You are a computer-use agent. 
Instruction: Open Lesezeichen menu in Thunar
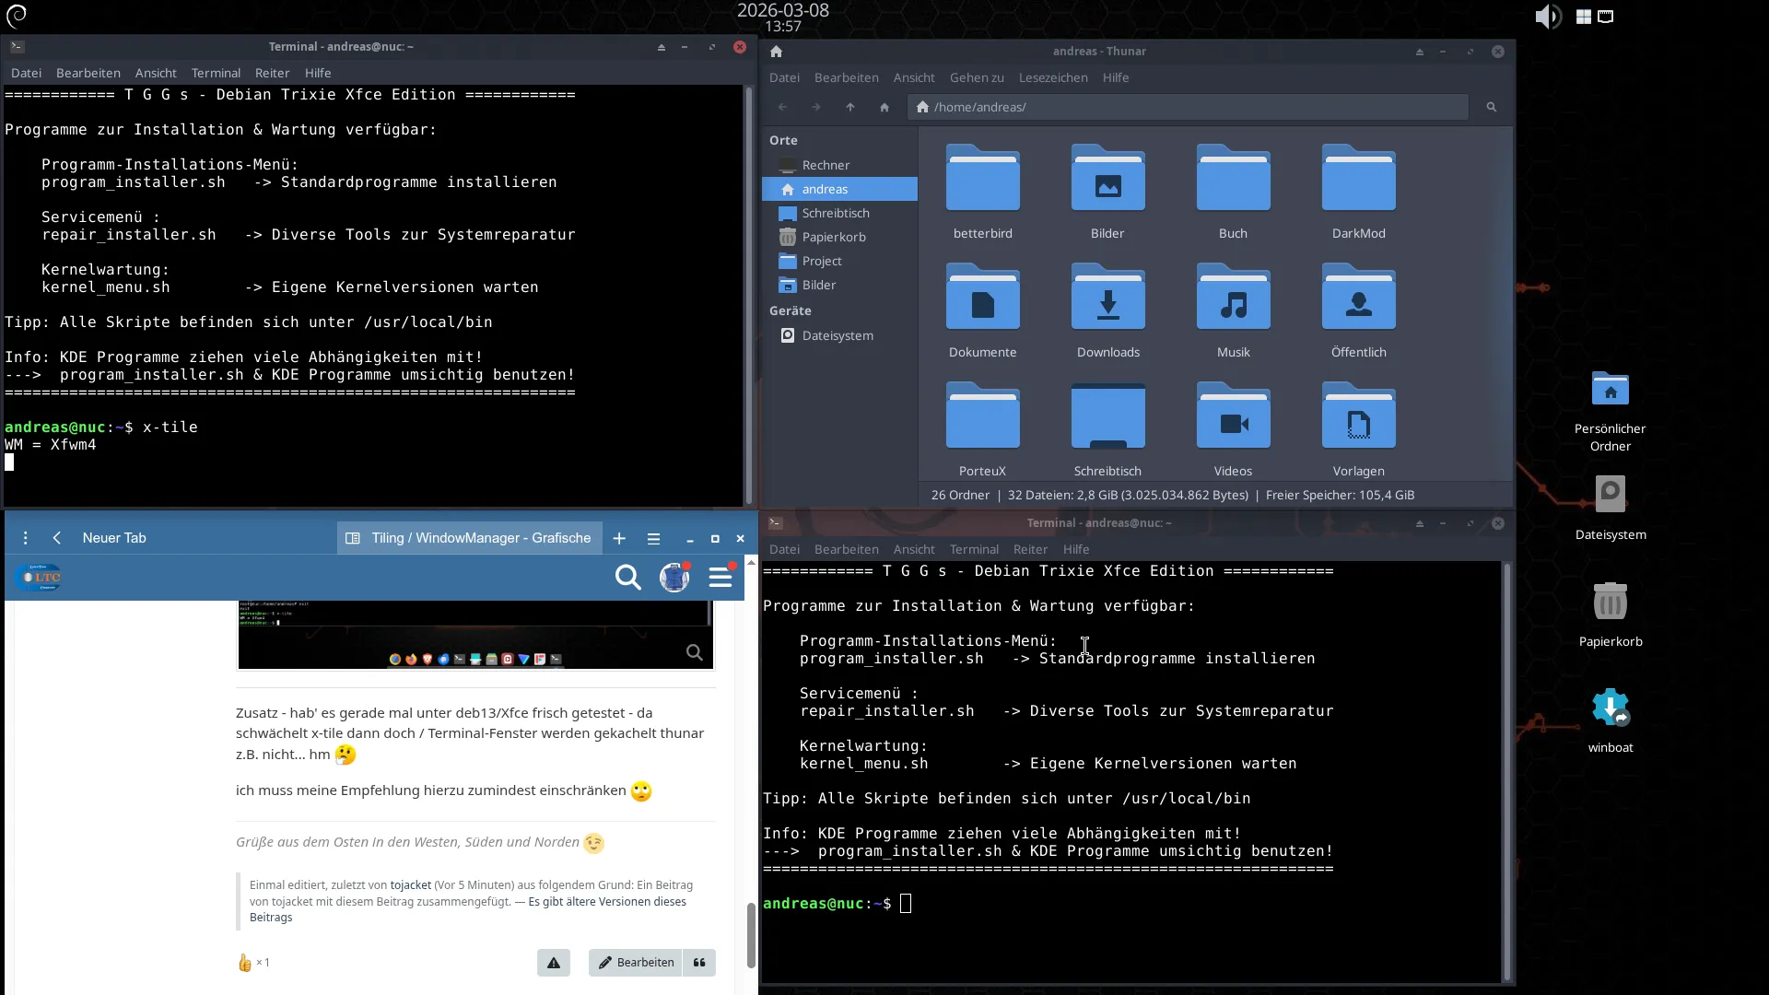1052,78
